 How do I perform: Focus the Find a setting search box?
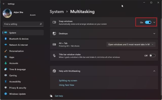click(x=23, y=24)
